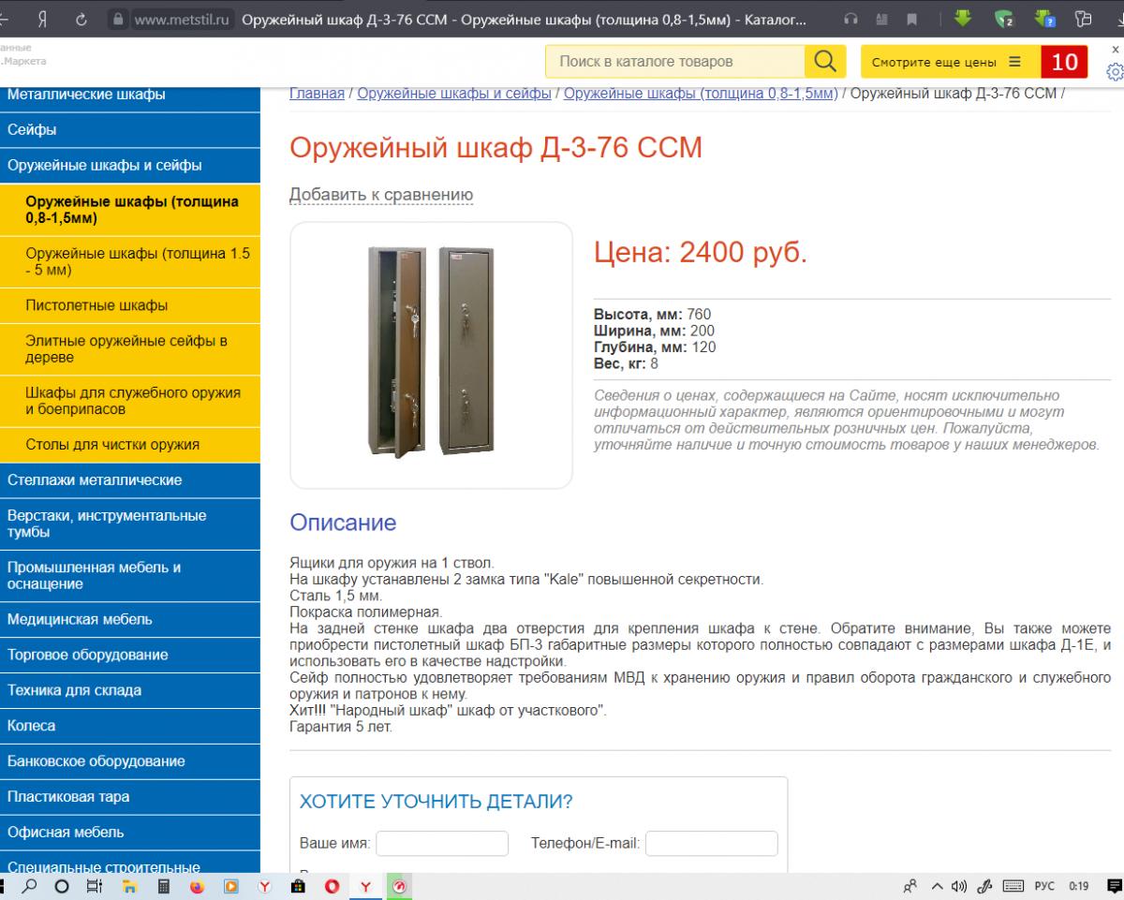Image resolution: width=1124 pixels, height=900 pixels.
Task: Launch the Opera browser from the taskbar
Action: [x=332, y=886]
